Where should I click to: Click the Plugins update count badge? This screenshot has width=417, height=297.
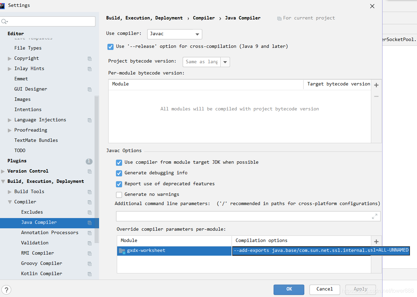[x=89, y=161]
